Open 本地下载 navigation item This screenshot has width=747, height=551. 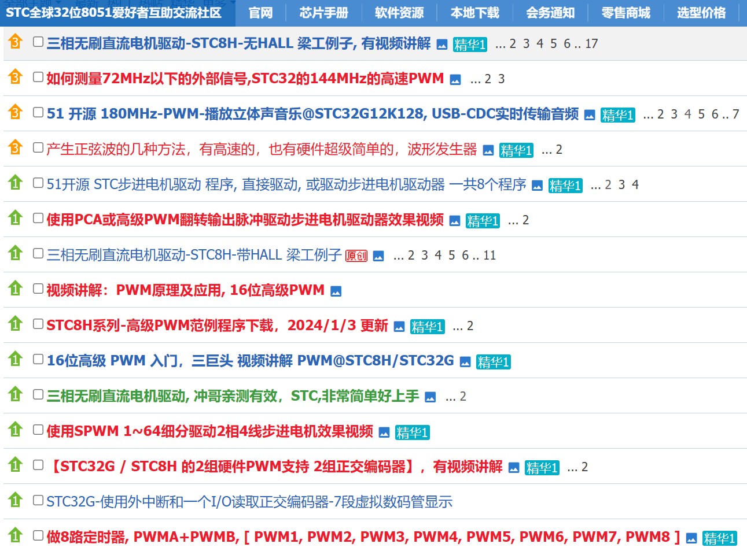(475, 13)
